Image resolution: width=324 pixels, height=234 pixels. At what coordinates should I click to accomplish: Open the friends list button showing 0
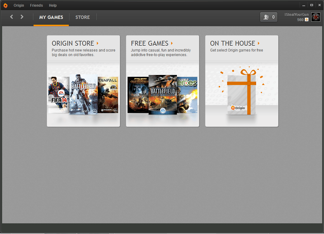tap(269, 17)
